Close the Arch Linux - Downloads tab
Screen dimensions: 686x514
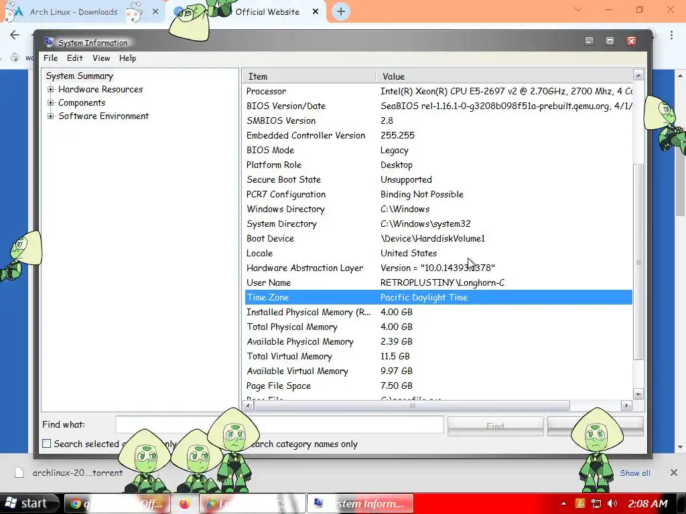point(155,12)
